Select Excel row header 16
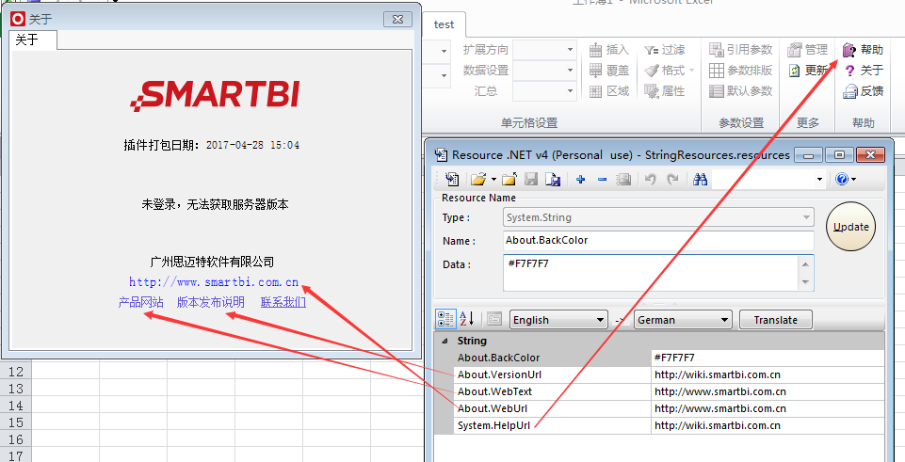 (x=16, y=438)
